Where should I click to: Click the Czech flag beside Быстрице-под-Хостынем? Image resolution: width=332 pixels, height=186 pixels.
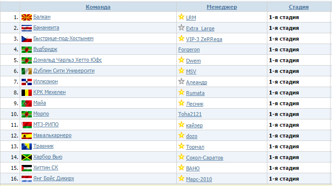(26, 39)
